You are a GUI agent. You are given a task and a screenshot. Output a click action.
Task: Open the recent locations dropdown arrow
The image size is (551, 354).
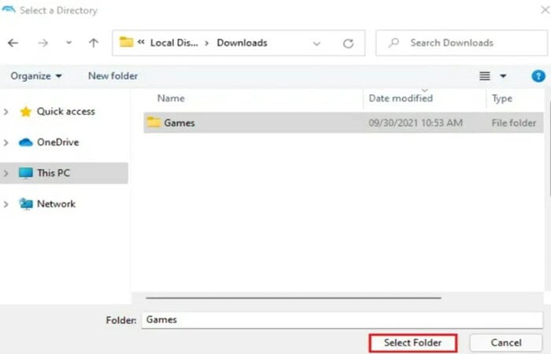pos(68,43)
